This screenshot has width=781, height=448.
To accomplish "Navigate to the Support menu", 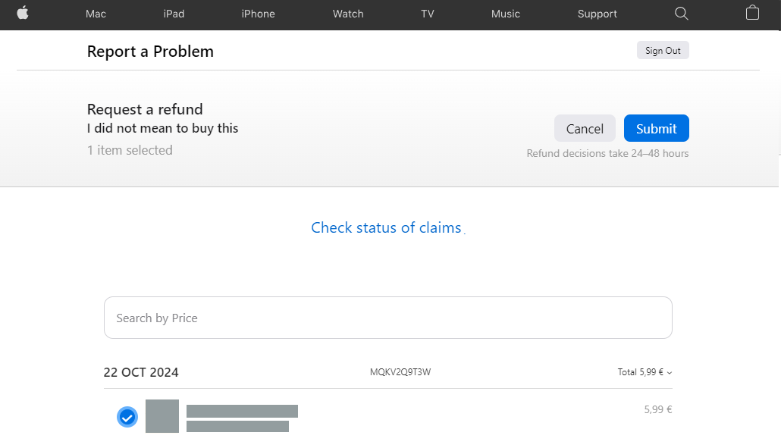I will [x=598, y=14].
